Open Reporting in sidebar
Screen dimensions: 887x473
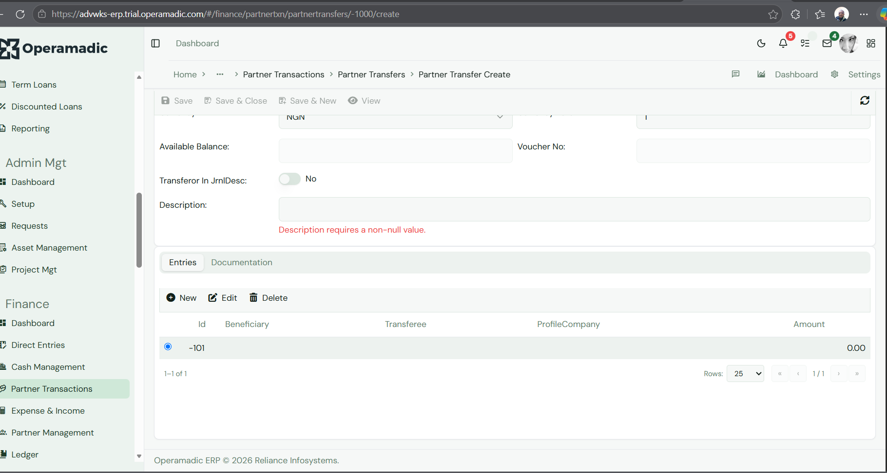tap(31, 128)
